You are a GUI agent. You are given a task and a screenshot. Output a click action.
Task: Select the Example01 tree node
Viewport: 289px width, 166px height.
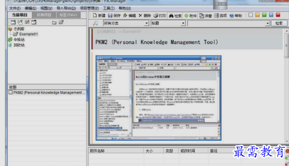click(29, 34)
